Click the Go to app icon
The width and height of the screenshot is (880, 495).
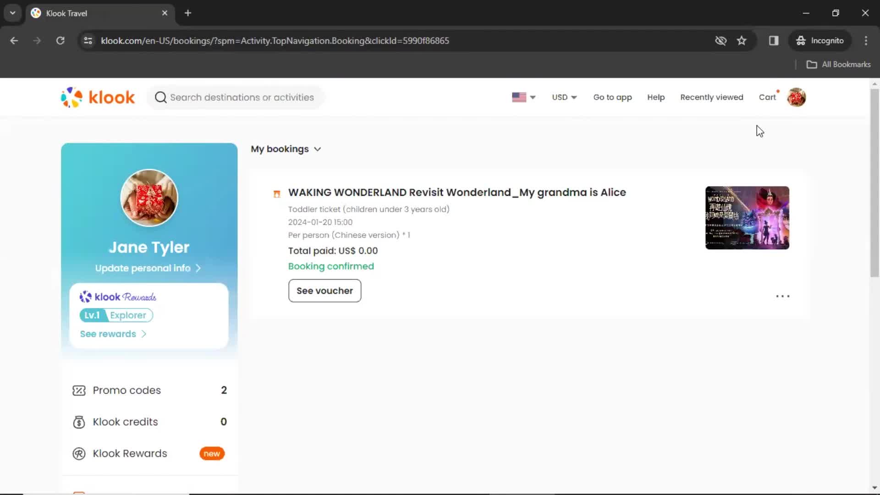[612, 97]
